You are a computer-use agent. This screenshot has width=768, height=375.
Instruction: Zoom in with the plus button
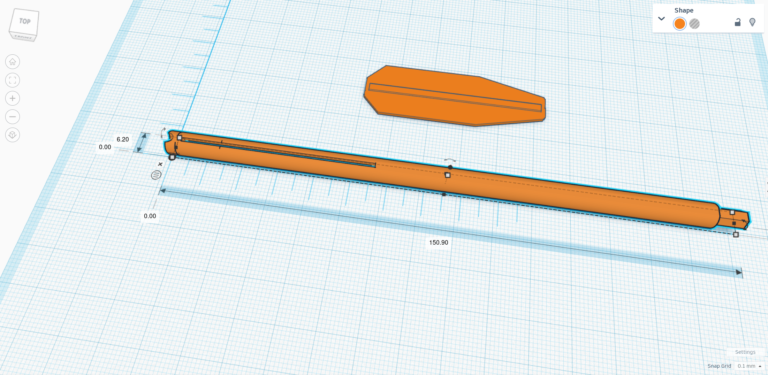[x=13, y=98]
